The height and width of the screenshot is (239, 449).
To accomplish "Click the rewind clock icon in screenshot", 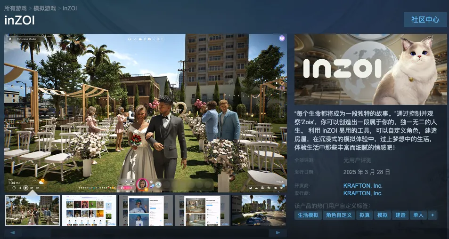I will click(x=14, y=188).
